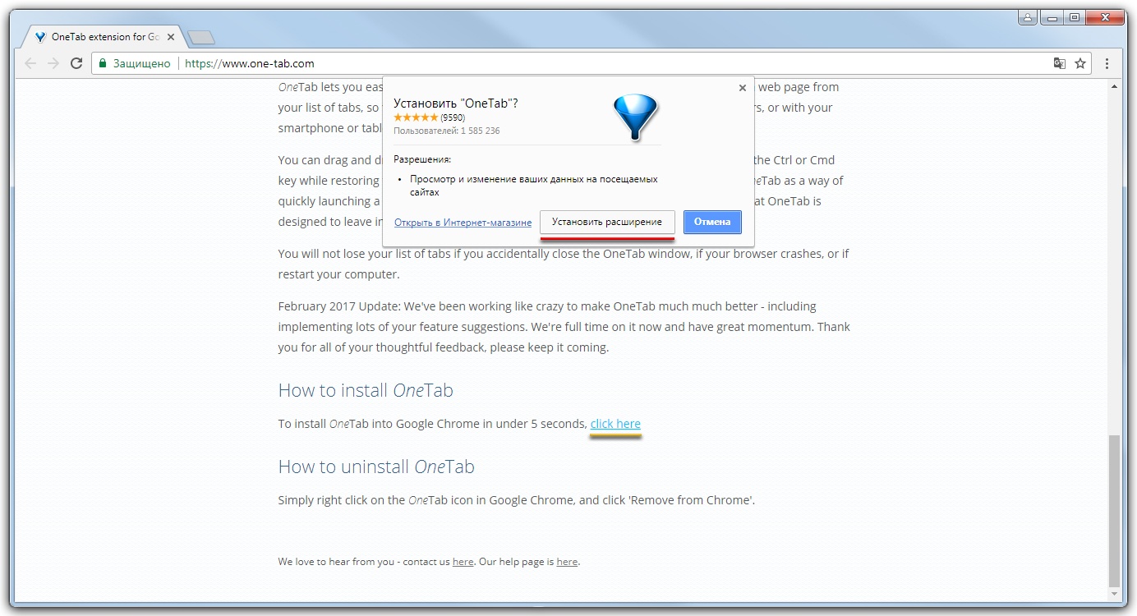Image resolution: width=1137 pixels, height=616 pixels.
Task: Click the "Пользователей: 1 585 236" text
Action: coord(447,131)
